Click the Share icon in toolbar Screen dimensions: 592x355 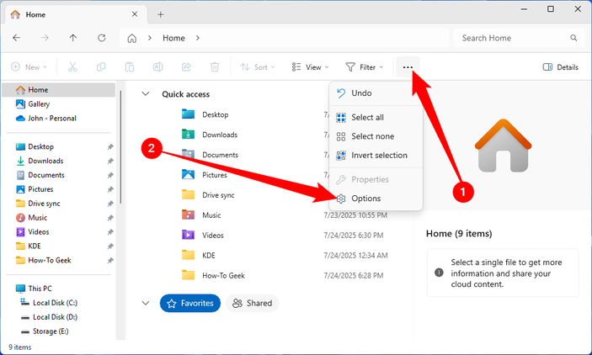186,67
